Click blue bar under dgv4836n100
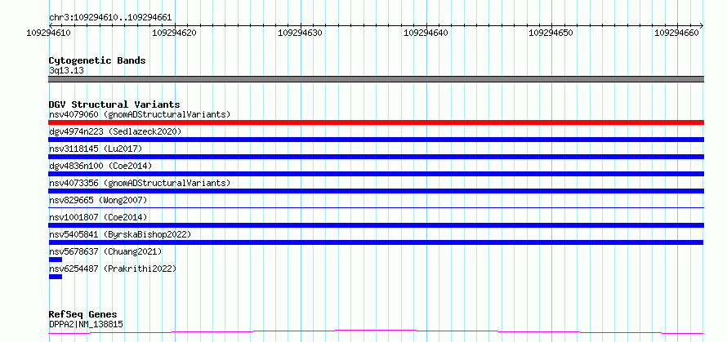Image resolution: width=727 pixels, height=342 pixels. [x=376, y=174]
